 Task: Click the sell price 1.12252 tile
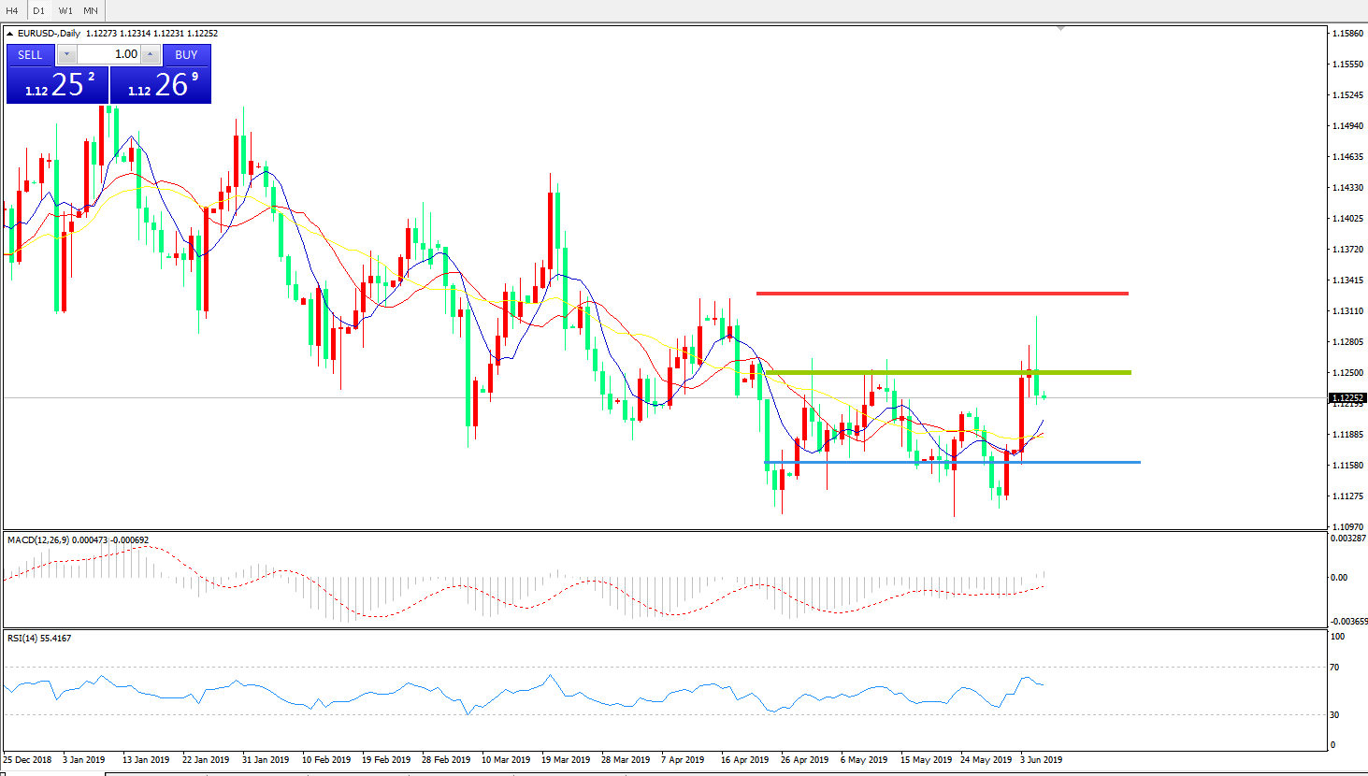tap(57, 85)
